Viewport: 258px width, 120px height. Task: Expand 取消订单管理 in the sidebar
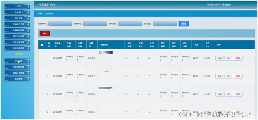pos(17,73)
